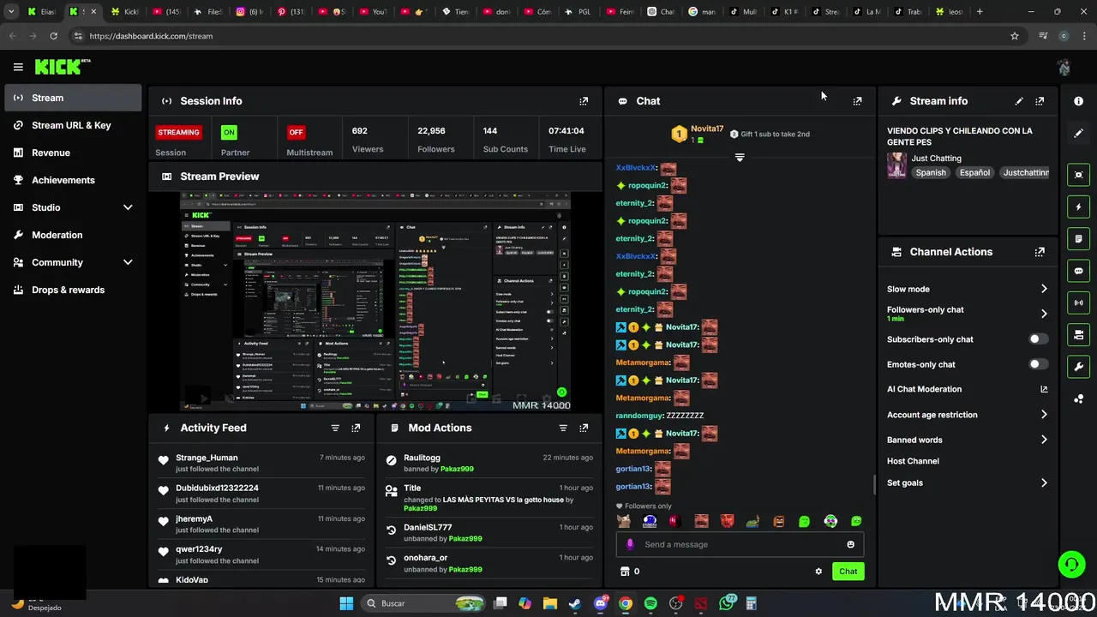The height and width of the screenshot is (617, 1097).
Task: Click user Pakaz999 on Raulitogg ban entry
Action: 456,469
